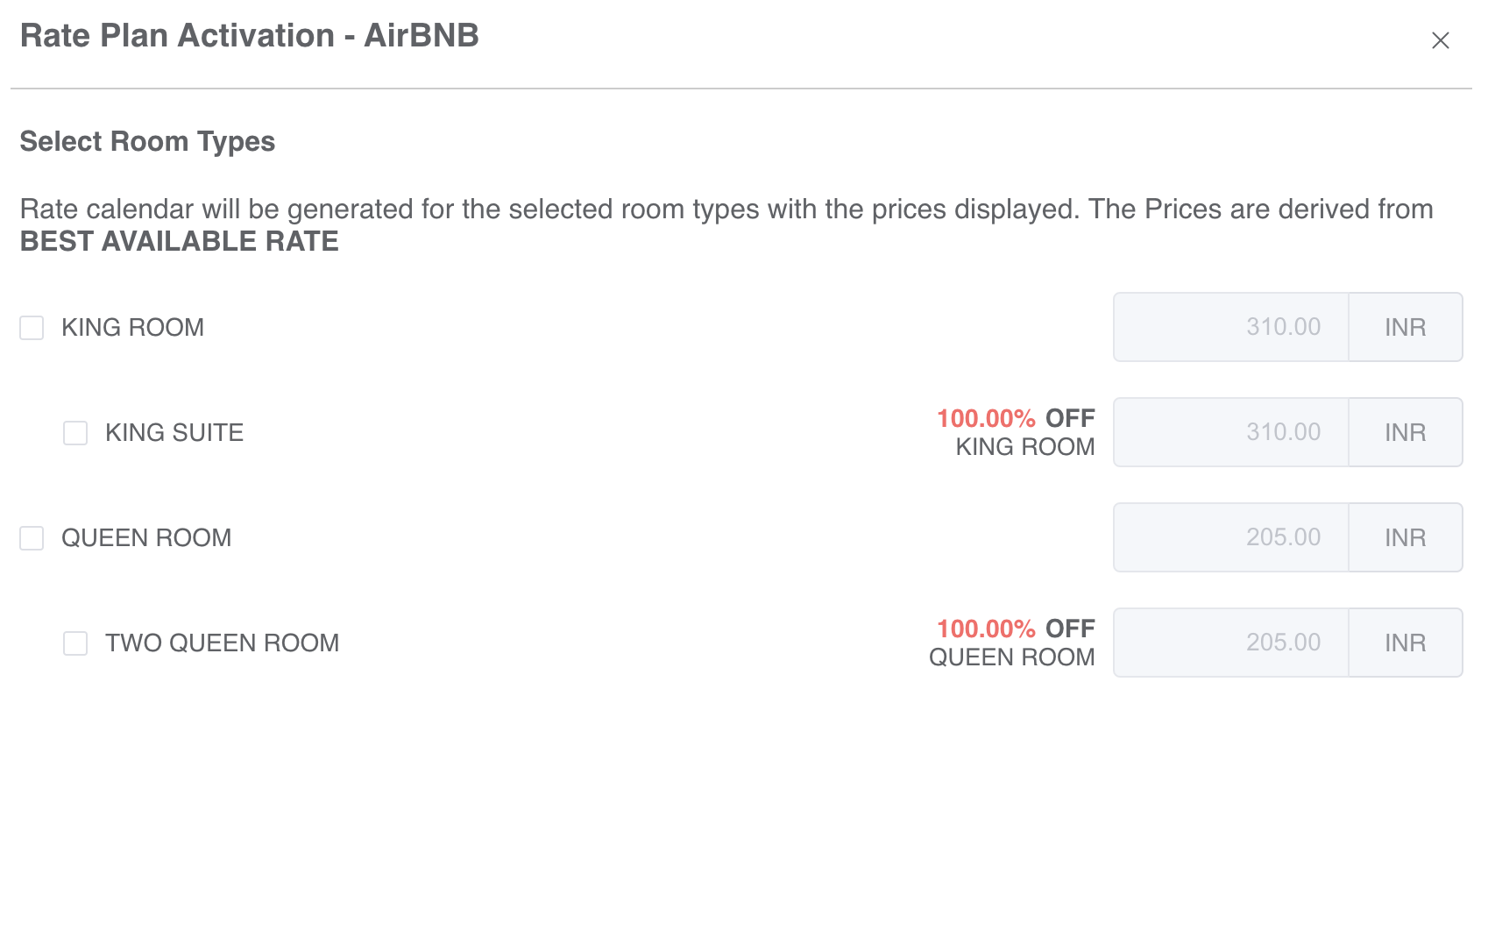
Task: Click the Rate Plan Activation - AirBNB title
Action: coord(250,36)
